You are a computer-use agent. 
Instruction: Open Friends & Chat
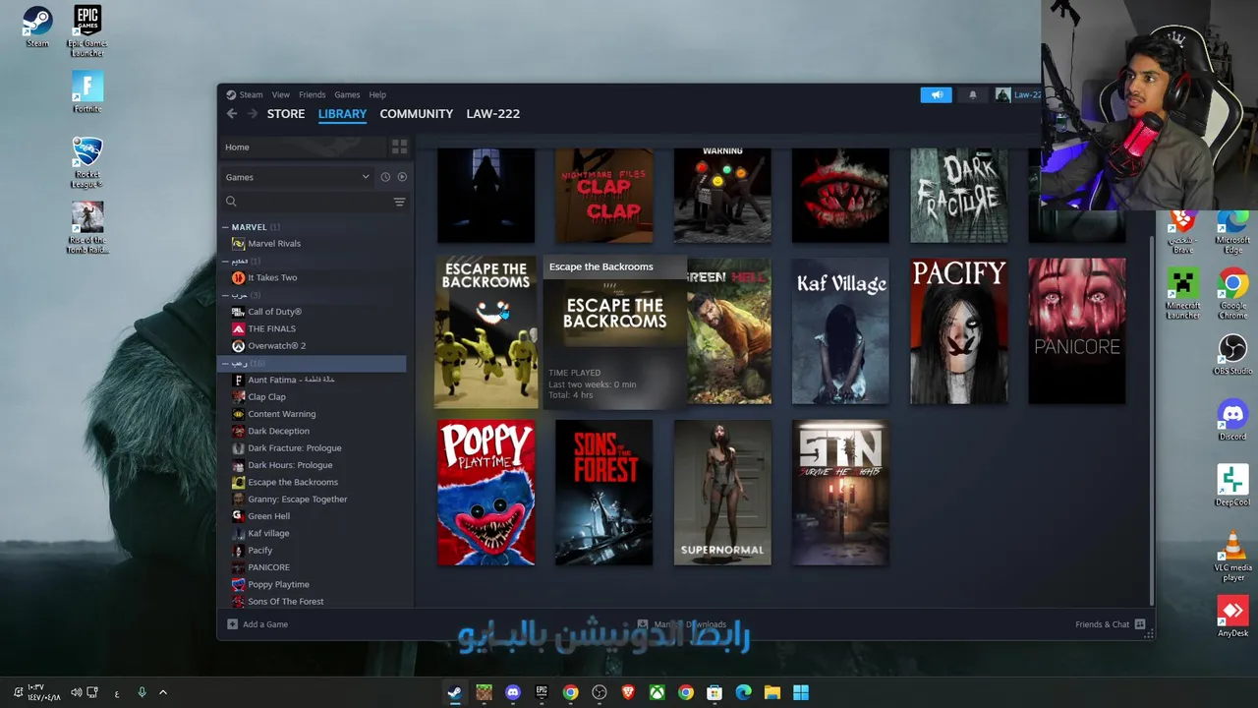(1111, 624)
